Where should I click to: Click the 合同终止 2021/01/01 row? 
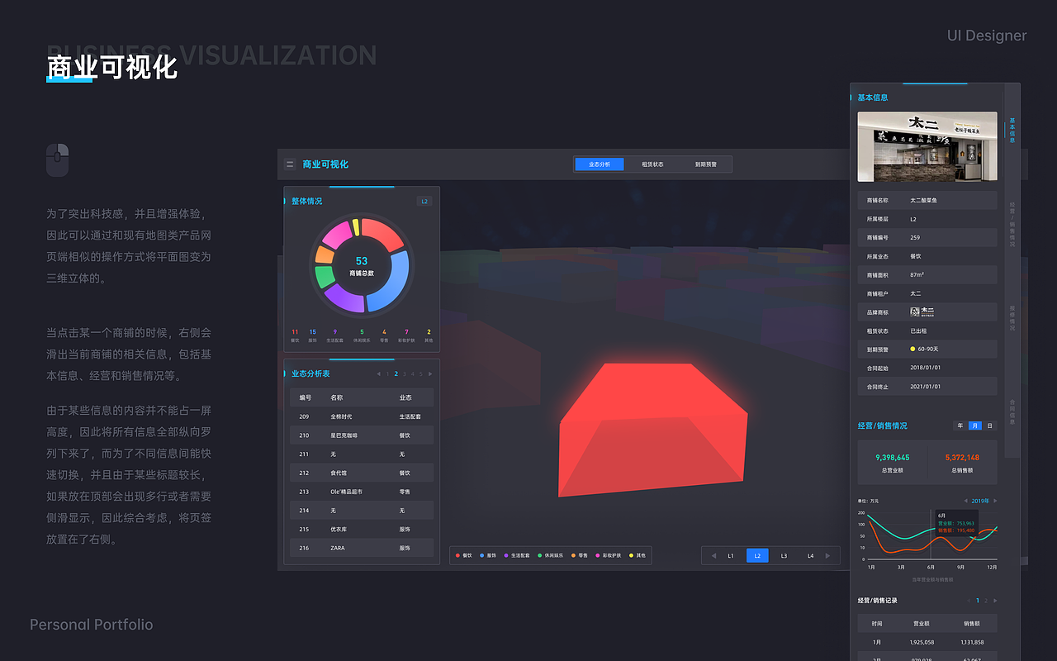(927, 386)
